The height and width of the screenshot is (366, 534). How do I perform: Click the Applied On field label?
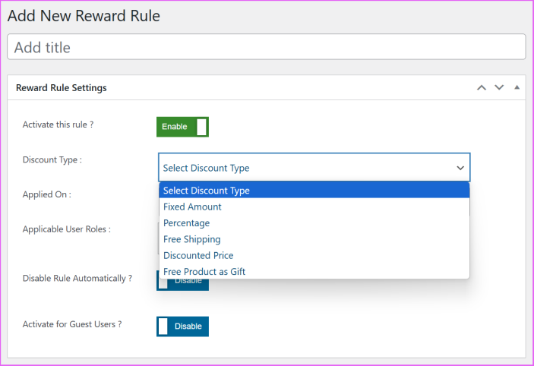click(47, 194)
